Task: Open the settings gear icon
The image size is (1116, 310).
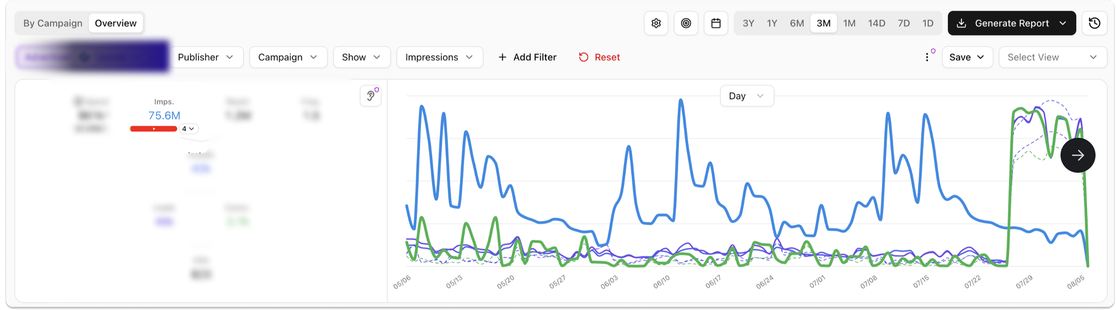Action: coord(656,23)
